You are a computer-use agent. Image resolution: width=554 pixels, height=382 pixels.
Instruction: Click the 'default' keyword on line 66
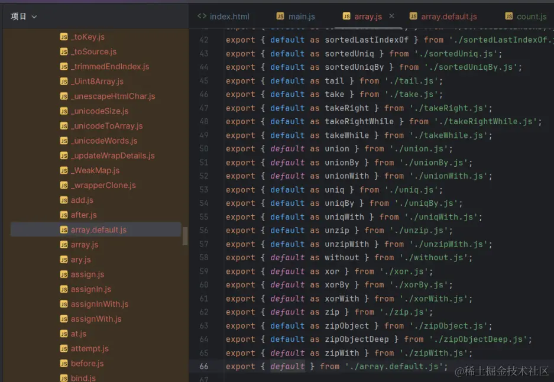click(x=287, y=367)
